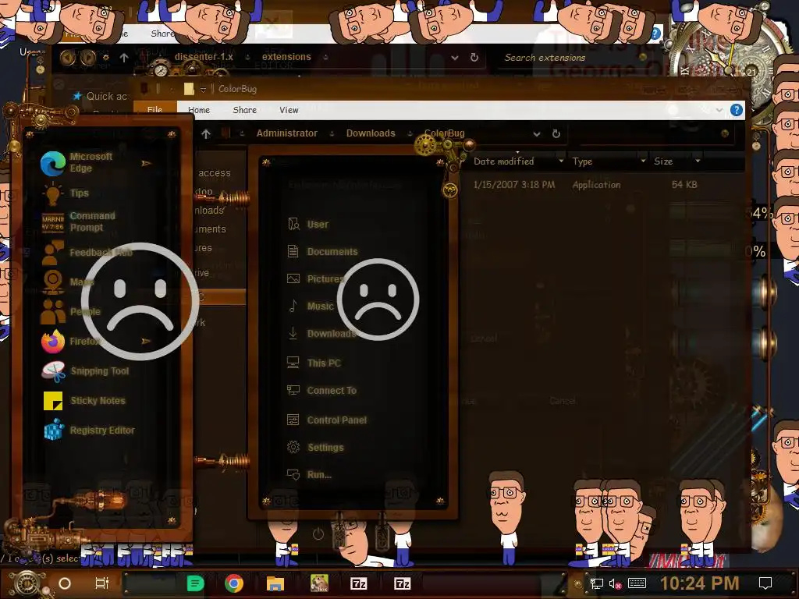Sort by the Date modified column header
The height and width of the screenshot is (599, 799).
[503, 161]
